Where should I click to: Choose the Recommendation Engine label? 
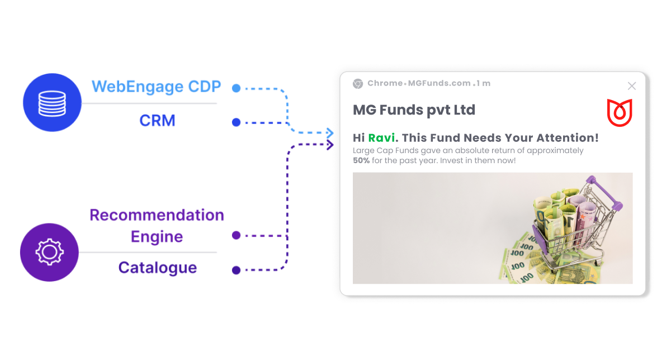[157, 226]
